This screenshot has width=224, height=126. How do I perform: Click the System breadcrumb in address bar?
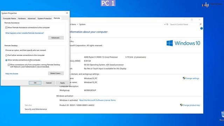click(x=82, y=24)
